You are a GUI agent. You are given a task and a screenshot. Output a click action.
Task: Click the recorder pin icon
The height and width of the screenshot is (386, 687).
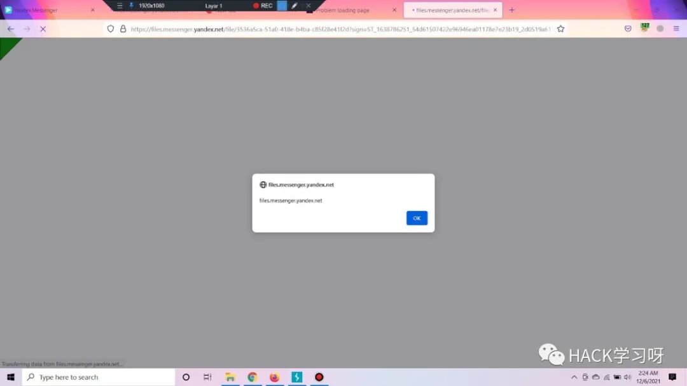131,6
